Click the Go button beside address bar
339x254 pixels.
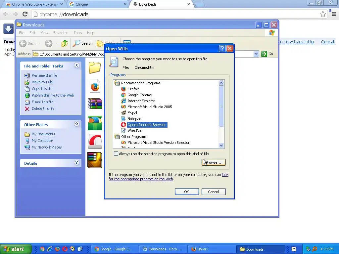(267, 54)
